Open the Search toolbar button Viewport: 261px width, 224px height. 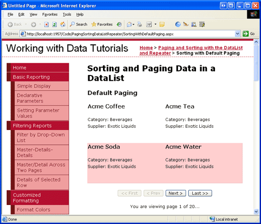tap(78, 24)
